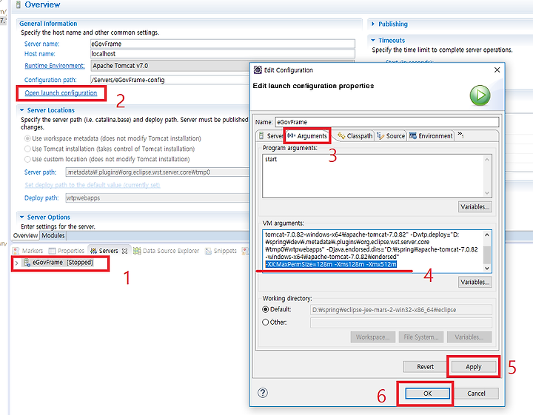Screen dimensions: 533x415
Task: Select Use custom location radio option
Action: point(27,159)
